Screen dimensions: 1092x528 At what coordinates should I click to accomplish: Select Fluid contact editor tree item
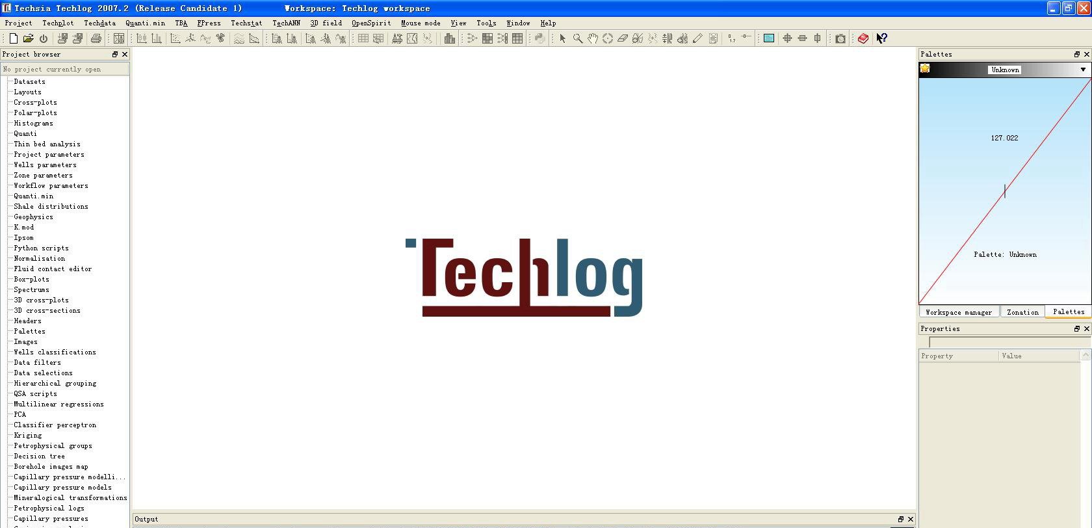tap(53, 269)
